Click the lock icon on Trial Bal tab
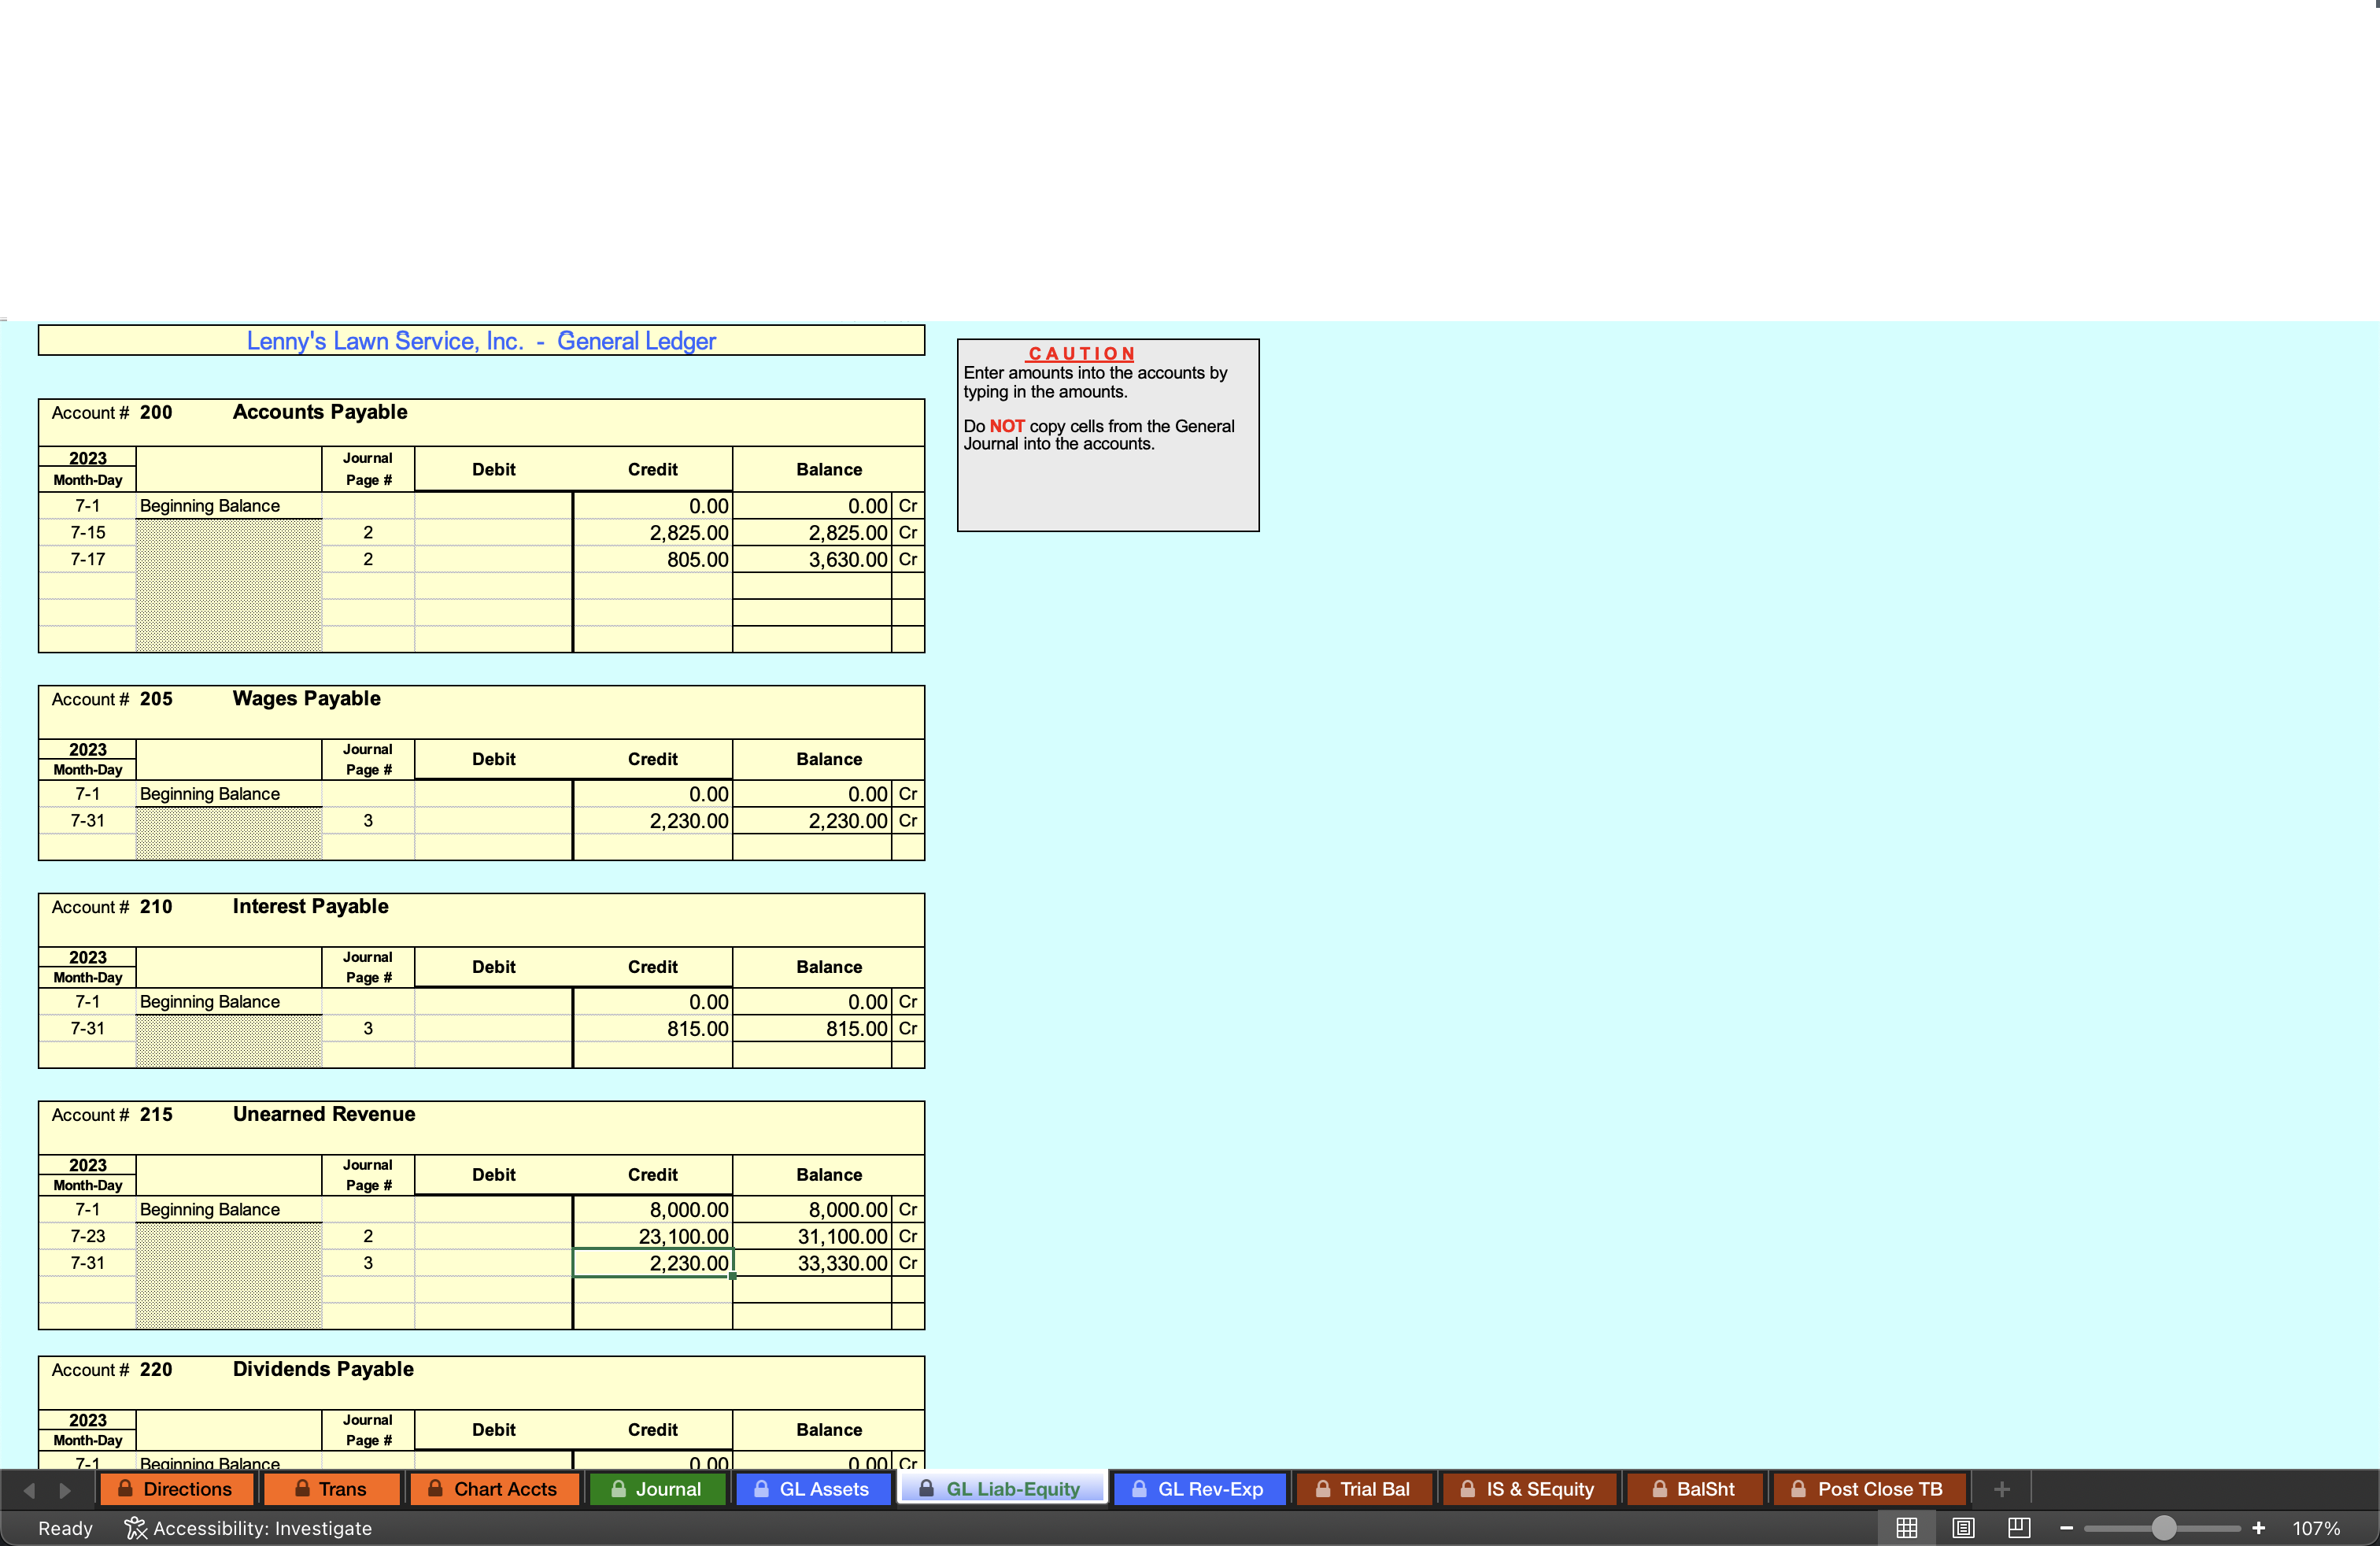The width and height of the screenshot is (2380, 1546). coord(1322,1489)
